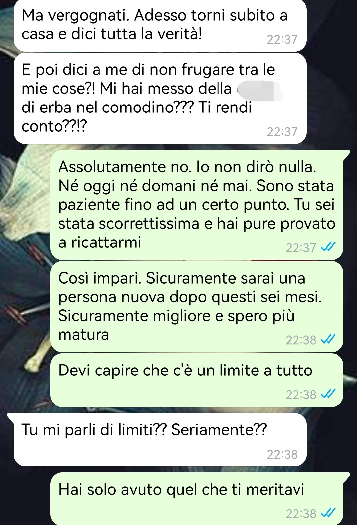Tap the chat wallpaper left of 'Così impari'
The width and height of the screenshot is (357, 525).
point(25,307)
